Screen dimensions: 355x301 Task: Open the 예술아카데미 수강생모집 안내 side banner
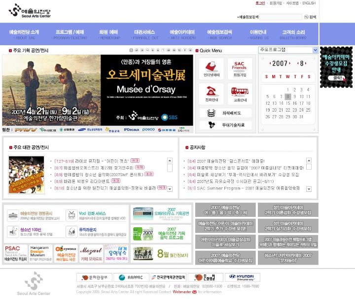coord(336,67)
